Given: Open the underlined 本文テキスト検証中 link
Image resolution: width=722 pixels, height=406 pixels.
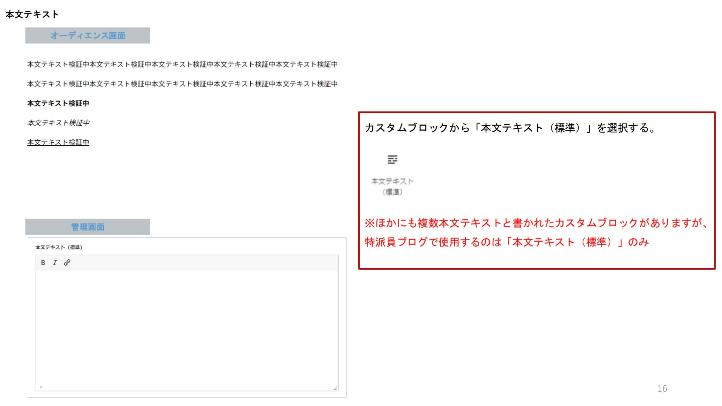Looking at the screenshot, I should click(x=58, y=142).
